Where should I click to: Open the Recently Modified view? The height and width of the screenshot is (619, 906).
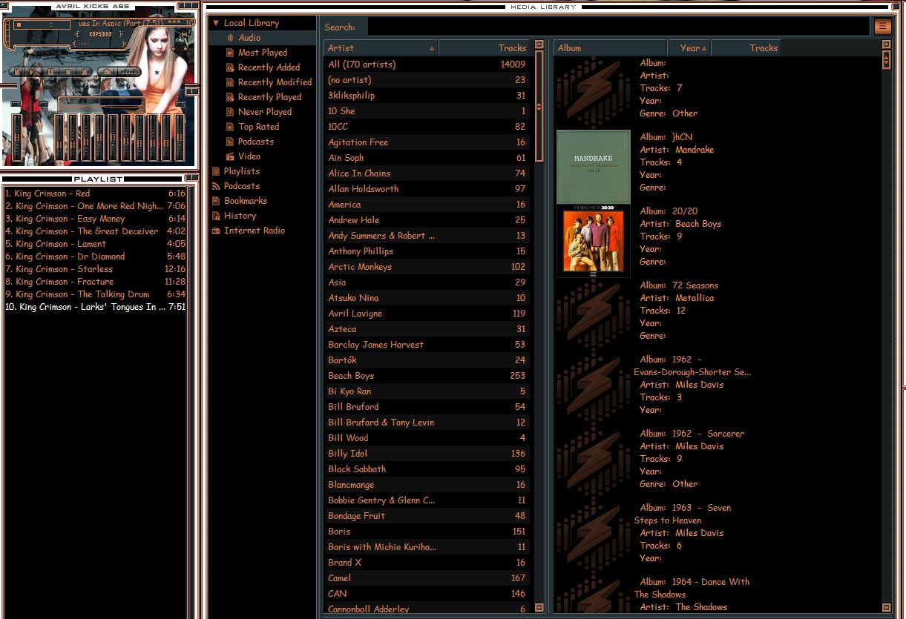point(275,82)
